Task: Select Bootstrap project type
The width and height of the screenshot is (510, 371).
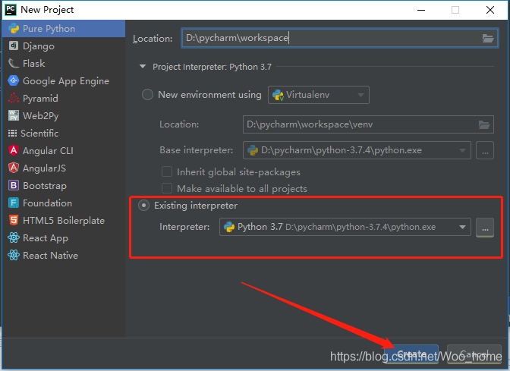Action: coord(64,185)
